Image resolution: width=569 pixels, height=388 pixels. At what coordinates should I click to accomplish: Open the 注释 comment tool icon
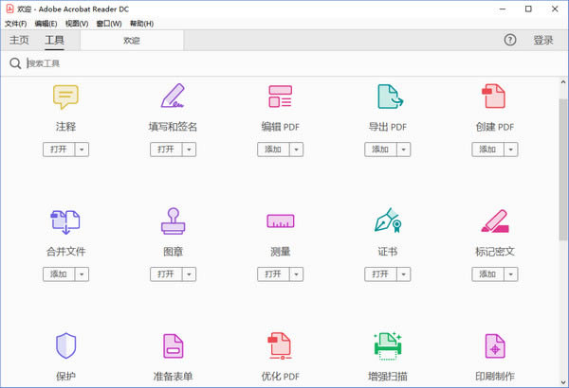point(65,97)
